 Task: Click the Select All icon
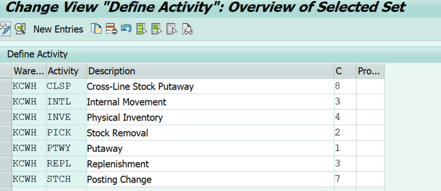coord(141,29)
